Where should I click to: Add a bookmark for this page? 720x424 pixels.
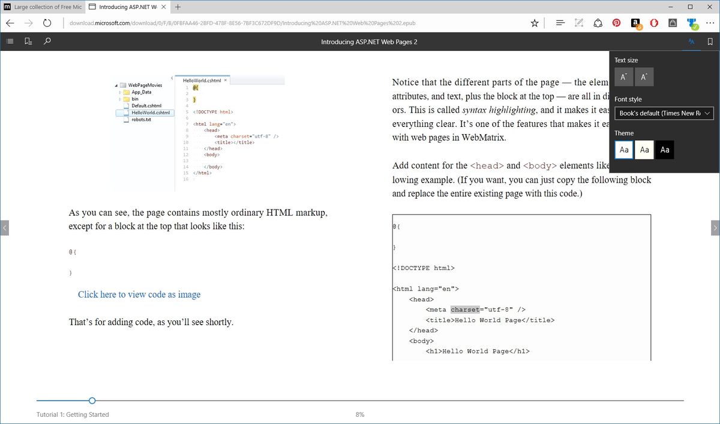(710, 42)
